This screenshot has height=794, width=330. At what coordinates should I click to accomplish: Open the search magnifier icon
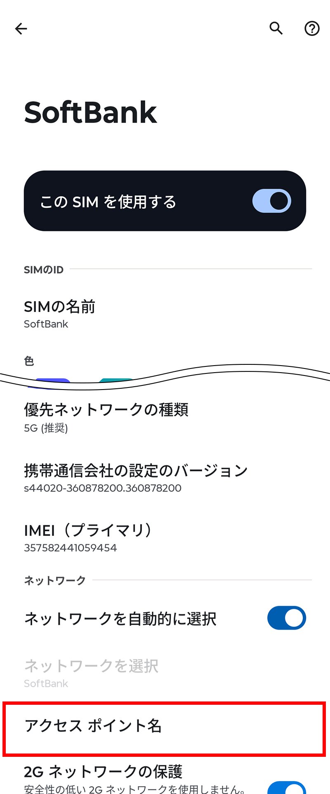click(x=276, y=28)
